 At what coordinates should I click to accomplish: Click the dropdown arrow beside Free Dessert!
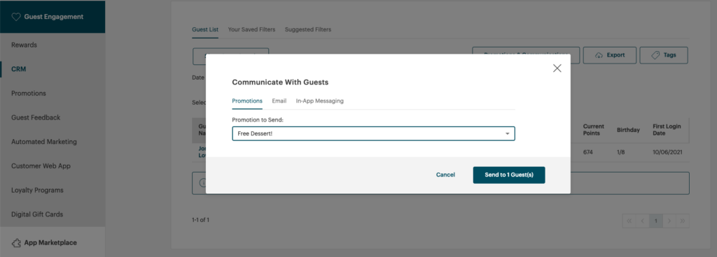coord(507,133)
